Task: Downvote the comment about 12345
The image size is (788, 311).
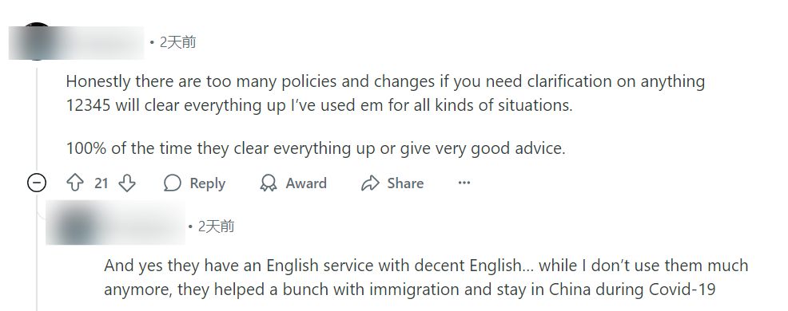Action: (127, 183)
